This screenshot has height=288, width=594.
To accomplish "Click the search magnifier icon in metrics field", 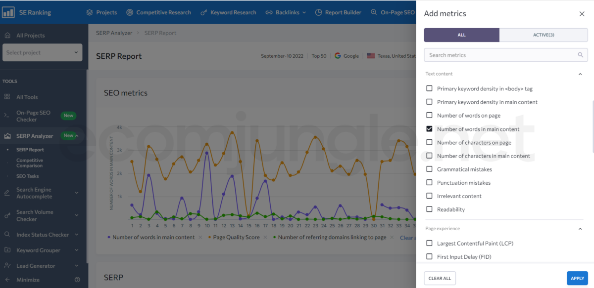I will pyautogui.click(x=581, y=55).
